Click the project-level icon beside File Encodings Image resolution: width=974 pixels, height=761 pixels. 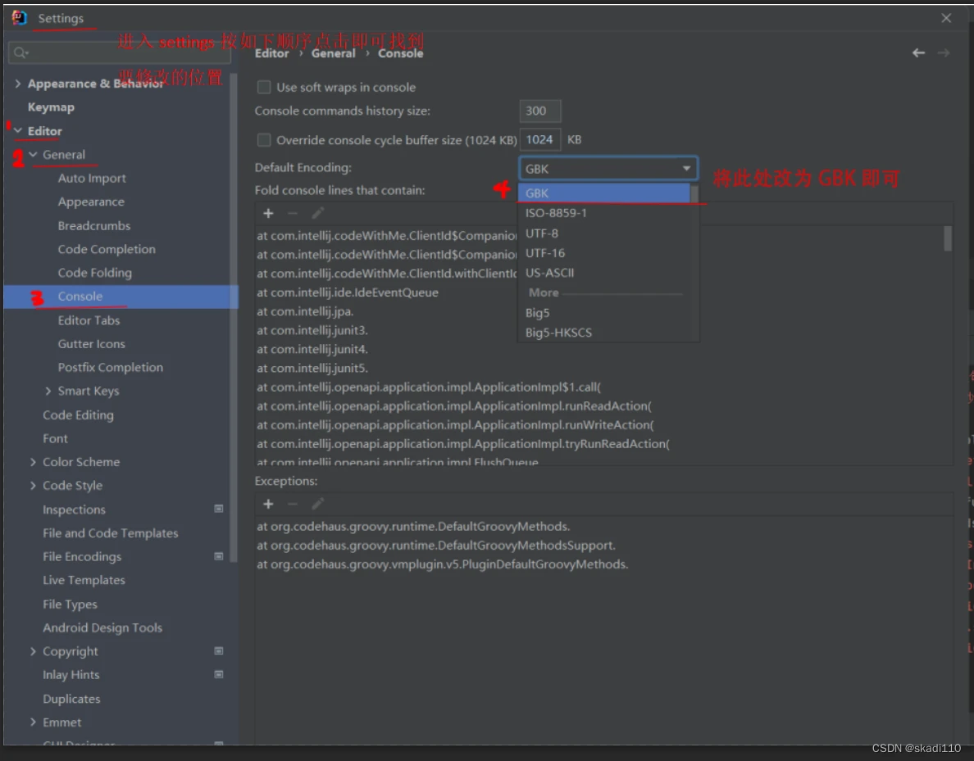pos(219,556)
